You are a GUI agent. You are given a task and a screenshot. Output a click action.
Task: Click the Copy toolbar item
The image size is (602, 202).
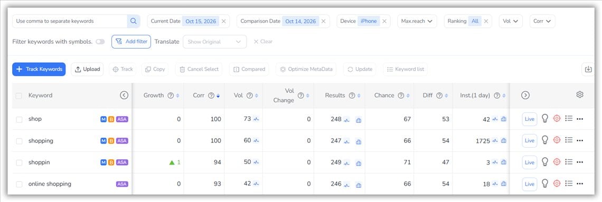click(x=155, y=69)
